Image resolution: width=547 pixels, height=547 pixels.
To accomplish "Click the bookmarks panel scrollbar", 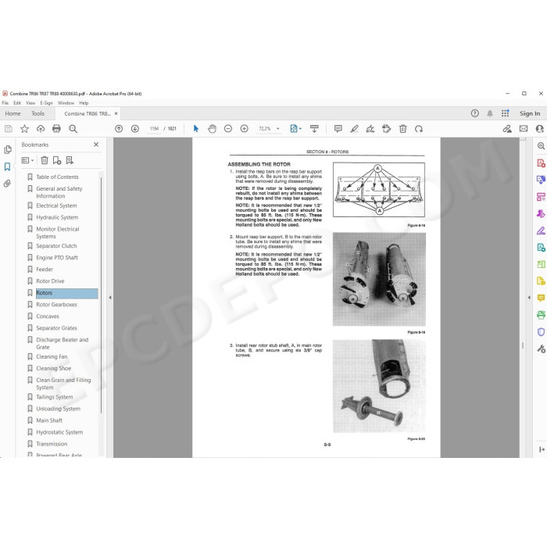I will click(101, 295).
